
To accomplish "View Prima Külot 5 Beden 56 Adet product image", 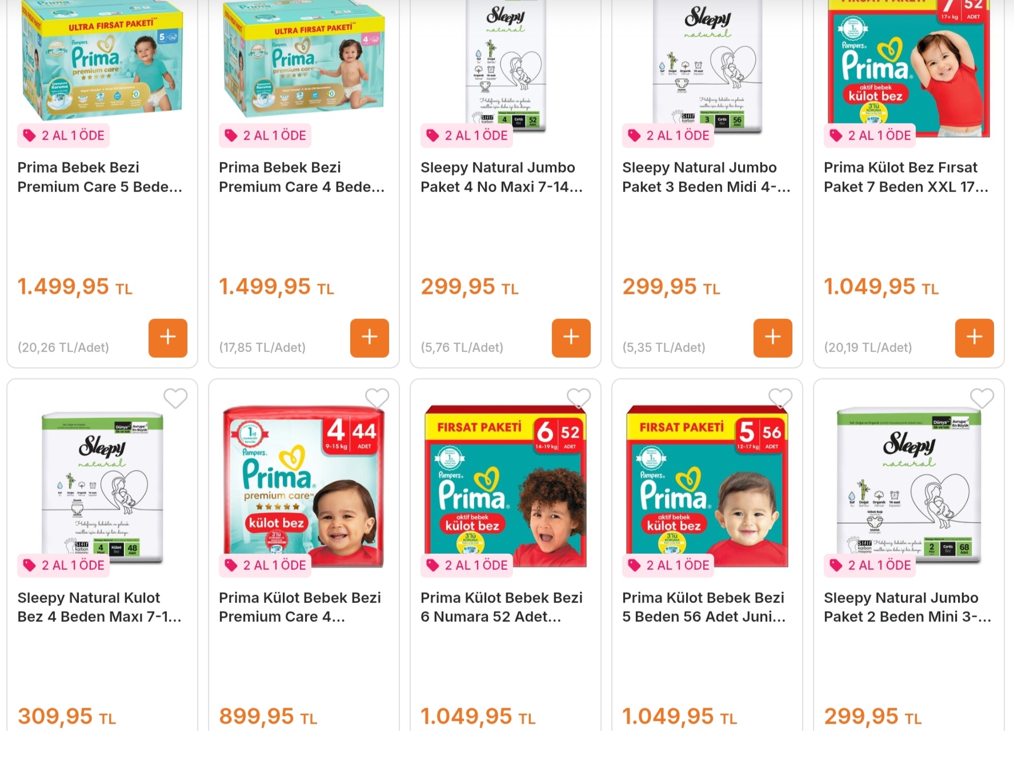I will click(707, 486).
